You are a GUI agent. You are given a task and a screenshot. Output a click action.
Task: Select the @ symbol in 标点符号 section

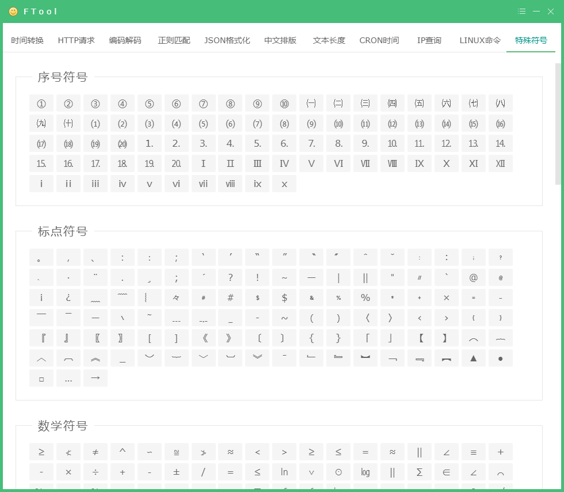[x=473, y=277]
